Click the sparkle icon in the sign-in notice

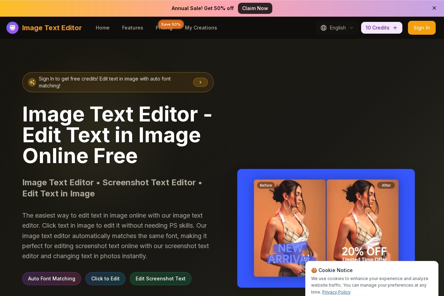[32, 82]
